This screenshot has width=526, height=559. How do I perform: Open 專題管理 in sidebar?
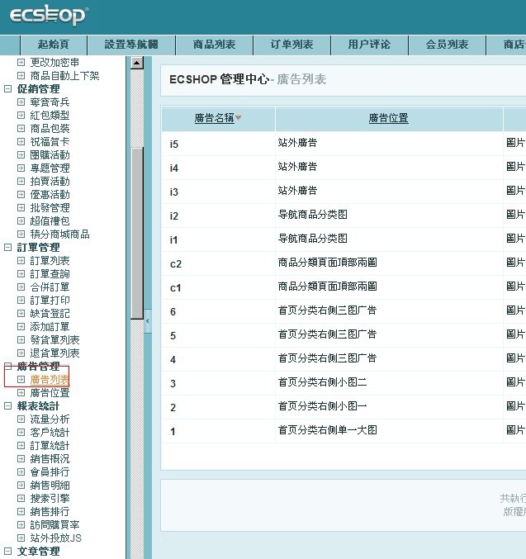[x=50, y=168]
